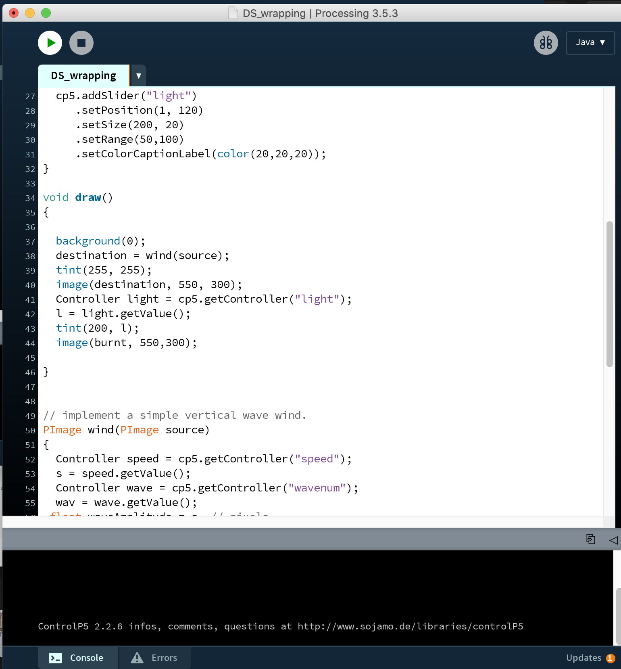The image size is (621, 669).
Task: Click line number 46 in gutter
Action: point(30,372)
